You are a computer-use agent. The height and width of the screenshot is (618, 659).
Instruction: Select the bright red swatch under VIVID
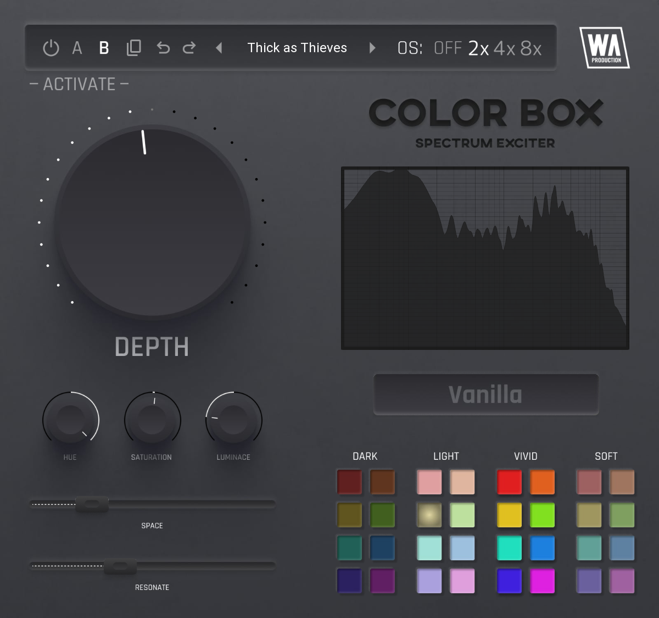click(x=509, y=482)
